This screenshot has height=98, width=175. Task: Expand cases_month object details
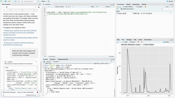[x=117, y=13]
